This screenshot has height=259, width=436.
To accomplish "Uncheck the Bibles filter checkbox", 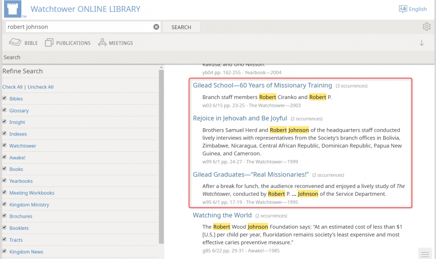I will 5,99.
